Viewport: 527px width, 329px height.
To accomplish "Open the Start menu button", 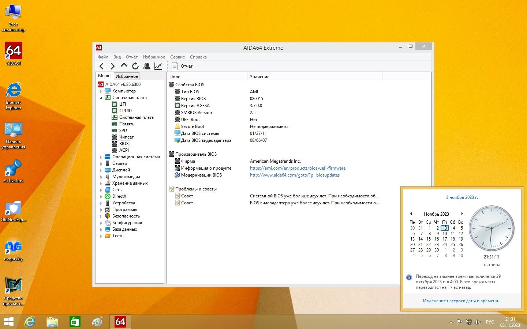I will [x=9, y=322].
